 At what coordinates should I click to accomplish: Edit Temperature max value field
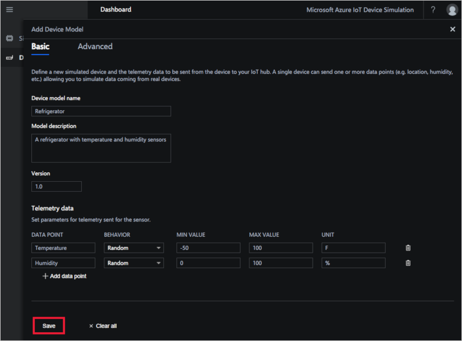pos(281,248)
